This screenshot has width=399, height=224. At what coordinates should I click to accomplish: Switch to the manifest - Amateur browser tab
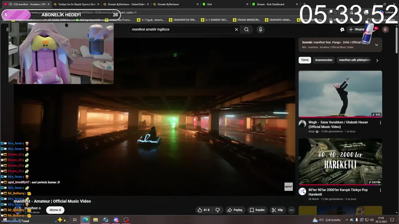tap(27, 4)
